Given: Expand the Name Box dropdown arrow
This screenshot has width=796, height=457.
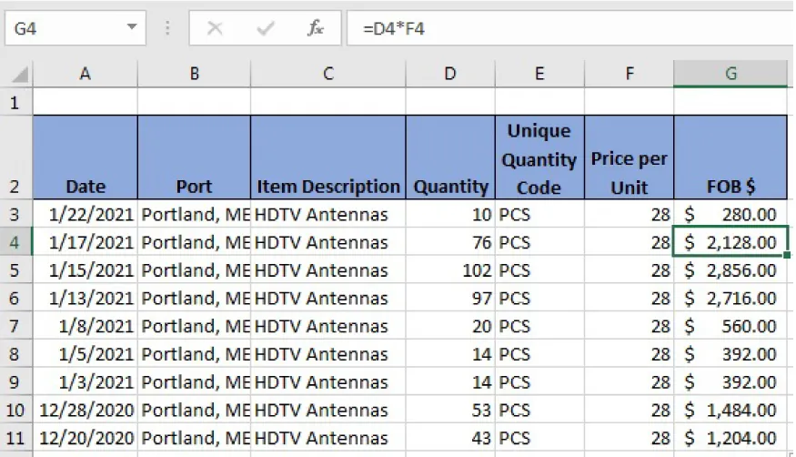Looking at the screenshot, I should pos(134,28).
